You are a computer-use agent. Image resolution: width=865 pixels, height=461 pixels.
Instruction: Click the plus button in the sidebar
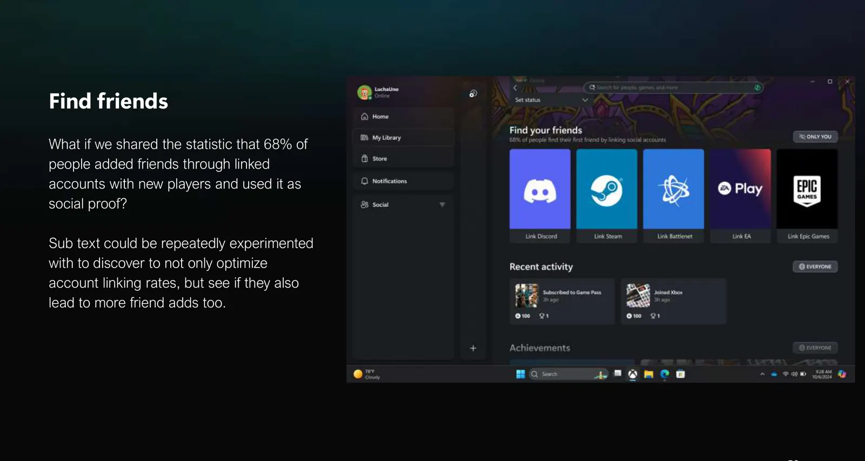[x=473, y=349]
